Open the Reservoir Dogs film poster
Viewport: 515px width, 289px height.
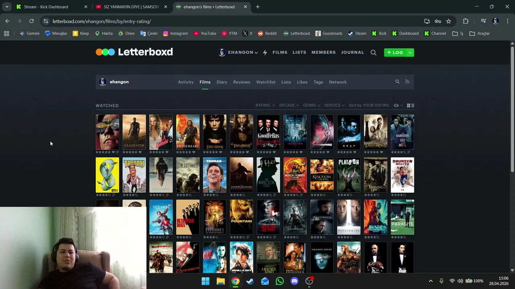point(188,217)
